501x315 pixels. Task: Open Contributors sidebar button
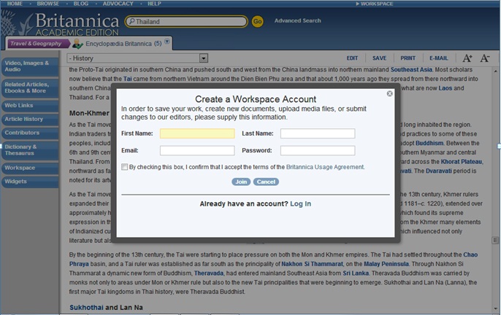click(30, 133)
